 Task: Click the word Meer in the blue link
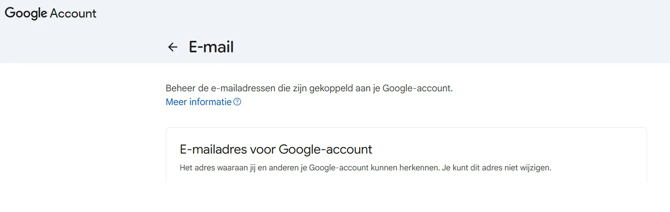coord(176,102)
